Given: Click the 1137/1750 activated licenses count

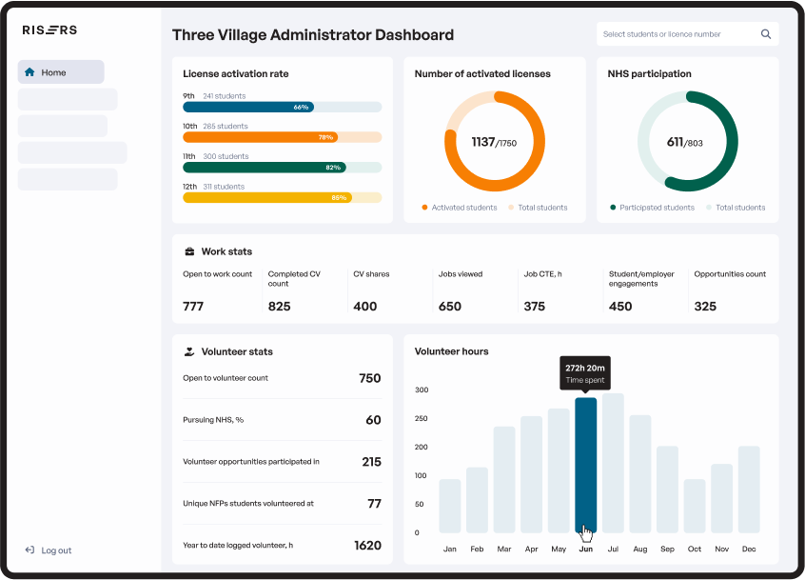Looking at the screenshot, I should (494, 140).
